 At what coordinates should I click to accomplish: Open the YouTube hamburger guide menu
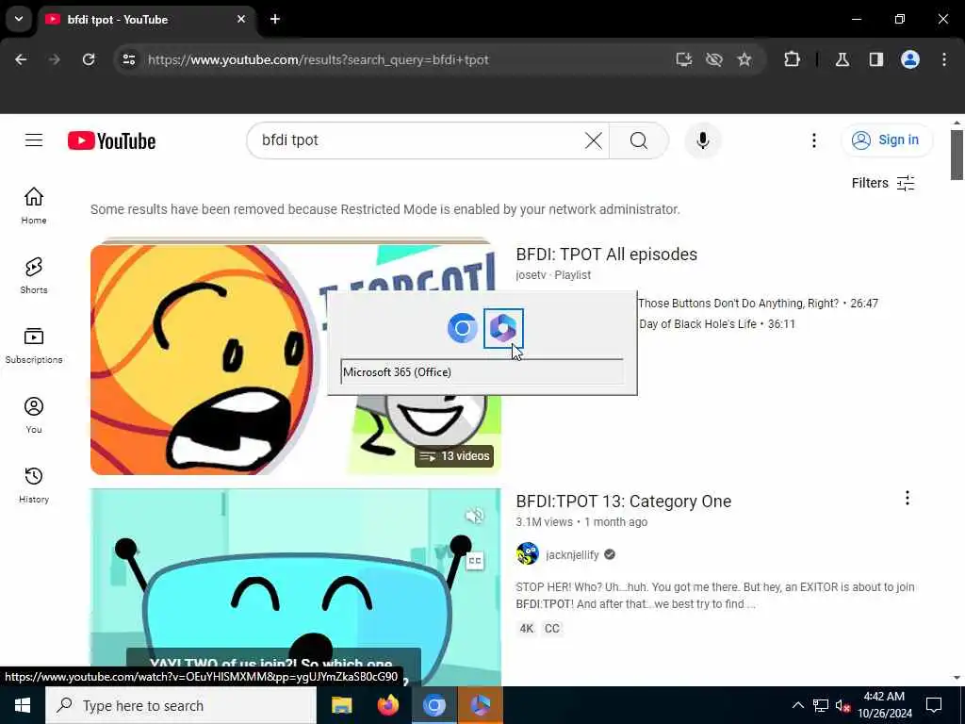[x=34, y=140]
